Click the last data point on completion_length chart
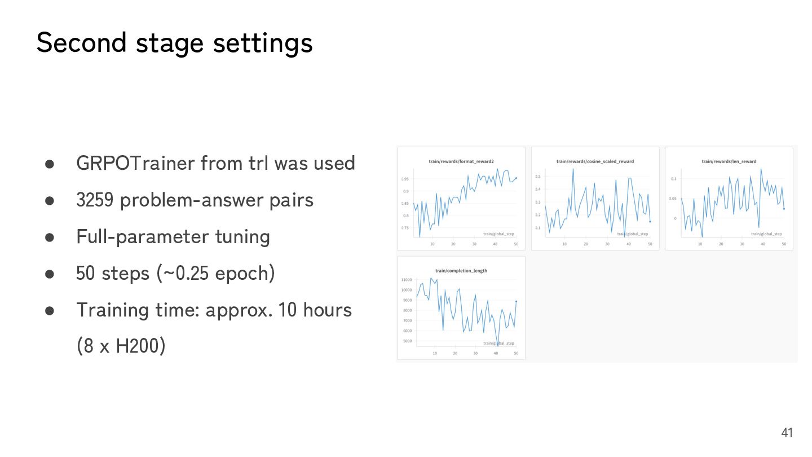This screenshot has width=812, height=457. [x=516, y=301]
